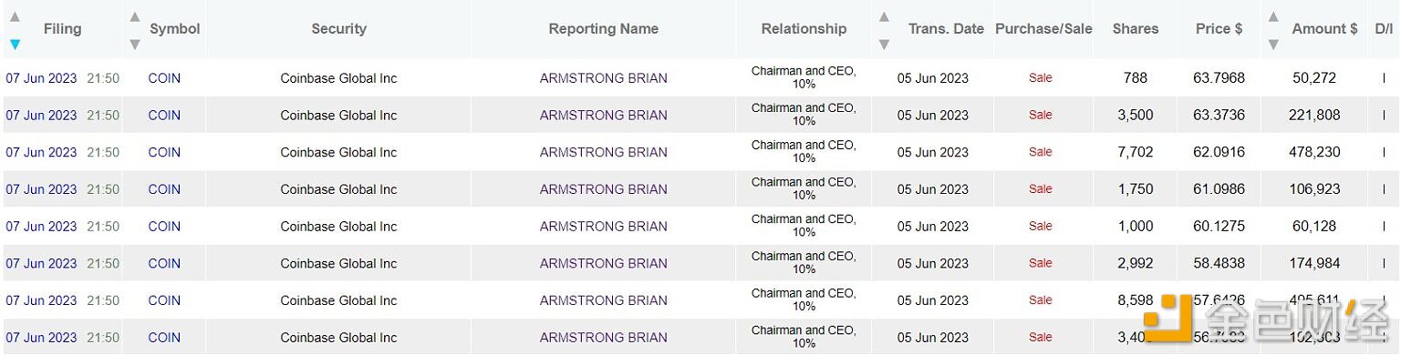Sort Filing column ascending with up arrow
The height and width of the screenshot is (355, 1401).
(x=15, y=16)
